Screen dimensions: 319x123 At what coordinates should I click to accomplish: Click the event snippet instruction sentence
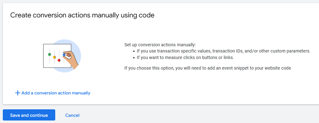tap(208, 68)
